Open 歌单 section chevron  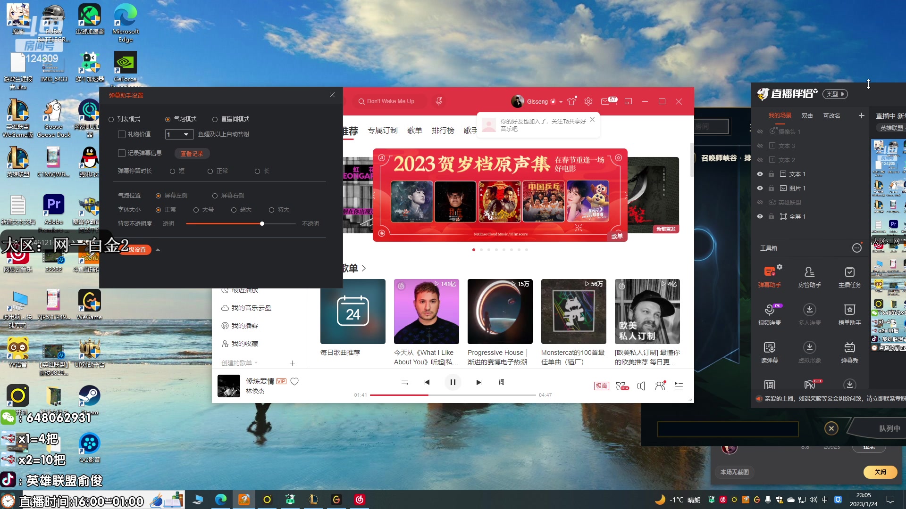click(x=364, y=268)
